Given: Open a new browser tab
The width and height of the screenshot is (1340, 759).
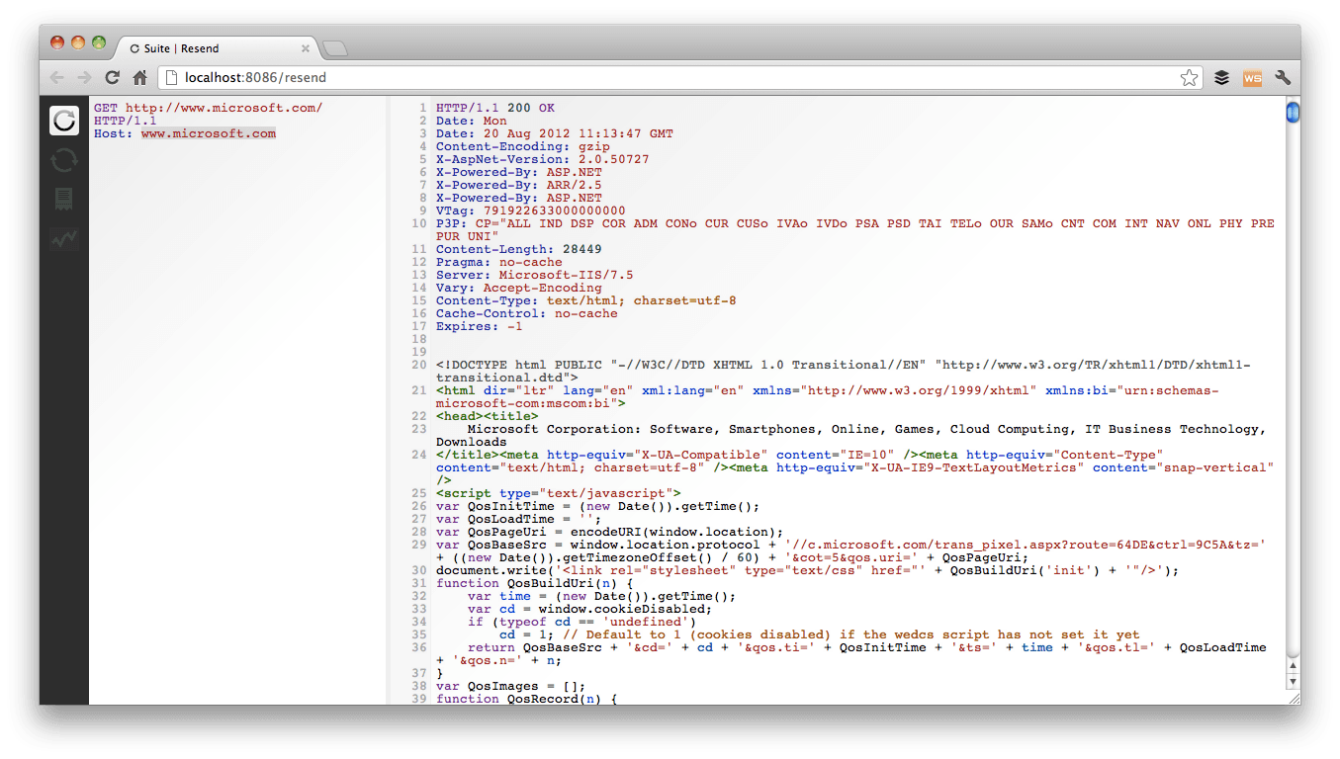Looking at the screenshot, I should coord(335,48).
